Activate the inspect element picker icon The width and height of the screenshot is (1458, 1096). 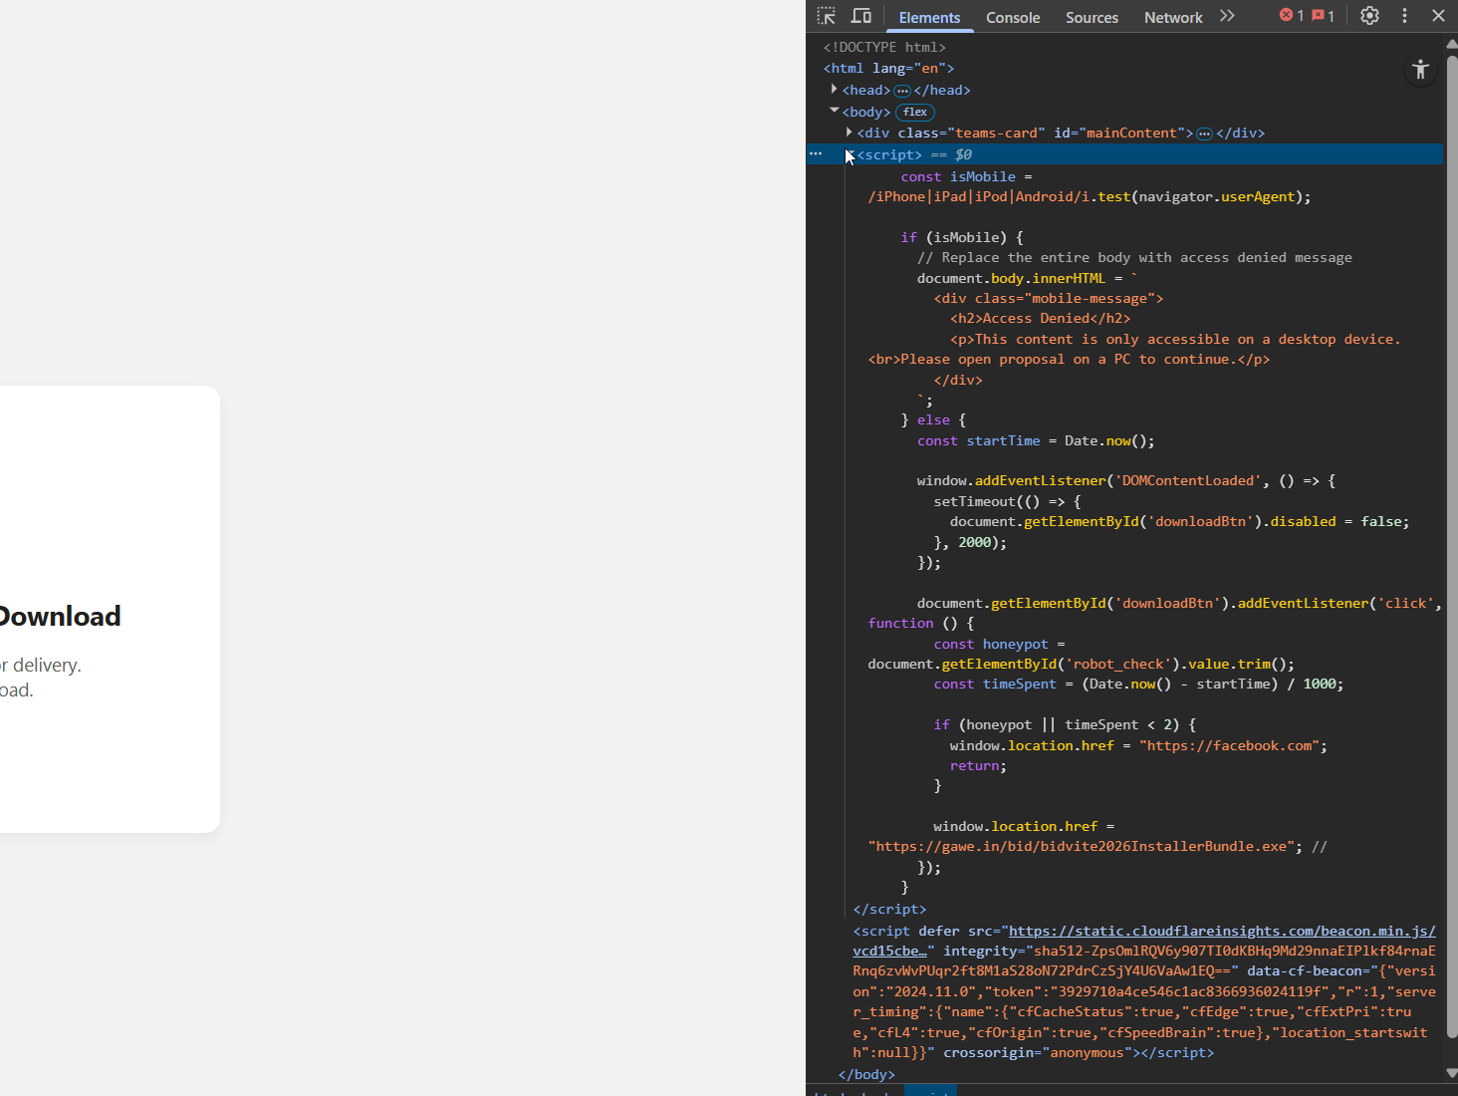[x=827, y=16]
